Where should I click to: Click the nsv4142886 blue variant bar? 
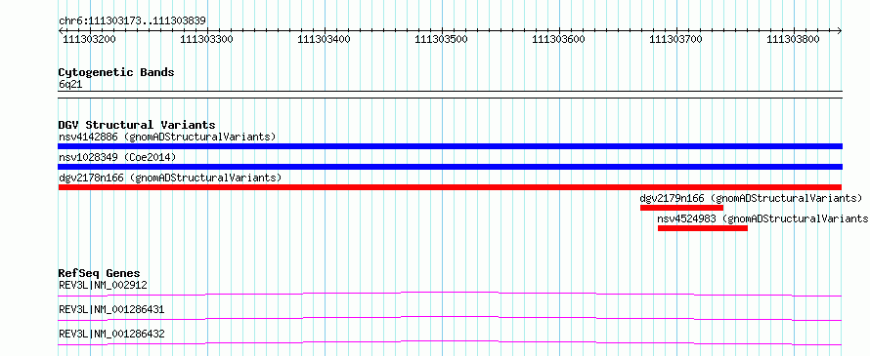450,146
